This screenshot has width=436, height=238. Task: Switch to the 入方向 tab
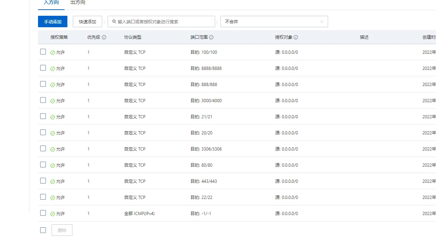coord(51,3)
